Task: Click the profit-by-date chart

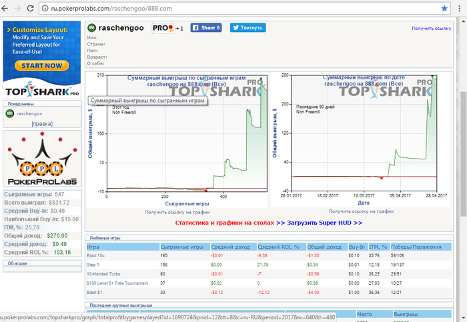Action: click(x=361, y=139)
